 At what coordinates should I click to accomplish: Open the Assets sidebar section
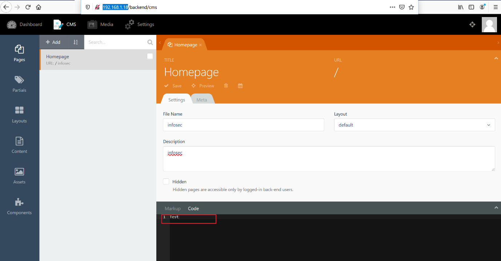[19, 176]
